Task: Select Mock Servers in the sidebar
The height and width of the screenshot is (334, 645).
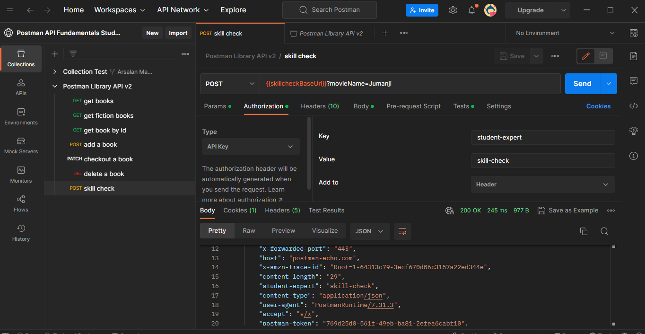Action: (x=21, y=145)
